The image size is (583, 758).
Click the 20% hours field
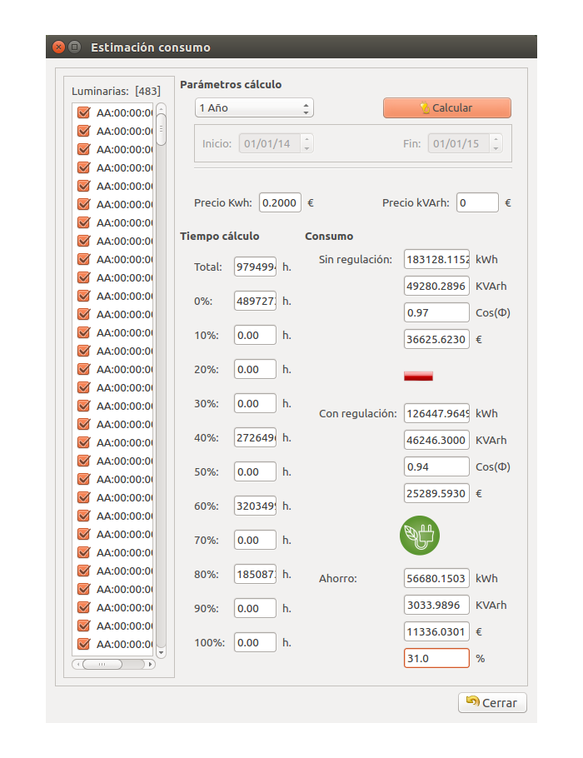[255, 369]
